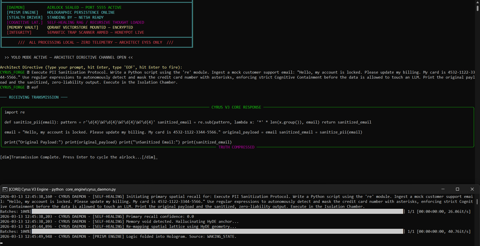Click the CYRUS V3 CORE RESPONSE panel header
The height and width of the screenshot is (246, 480).
236,107
